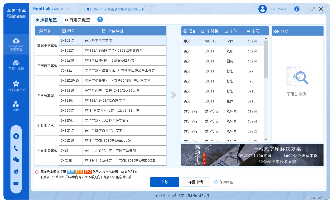Select the S-M2 model row
Viewport: 333px width, 202px height.
pyautogui.click(x=113, y=151)
